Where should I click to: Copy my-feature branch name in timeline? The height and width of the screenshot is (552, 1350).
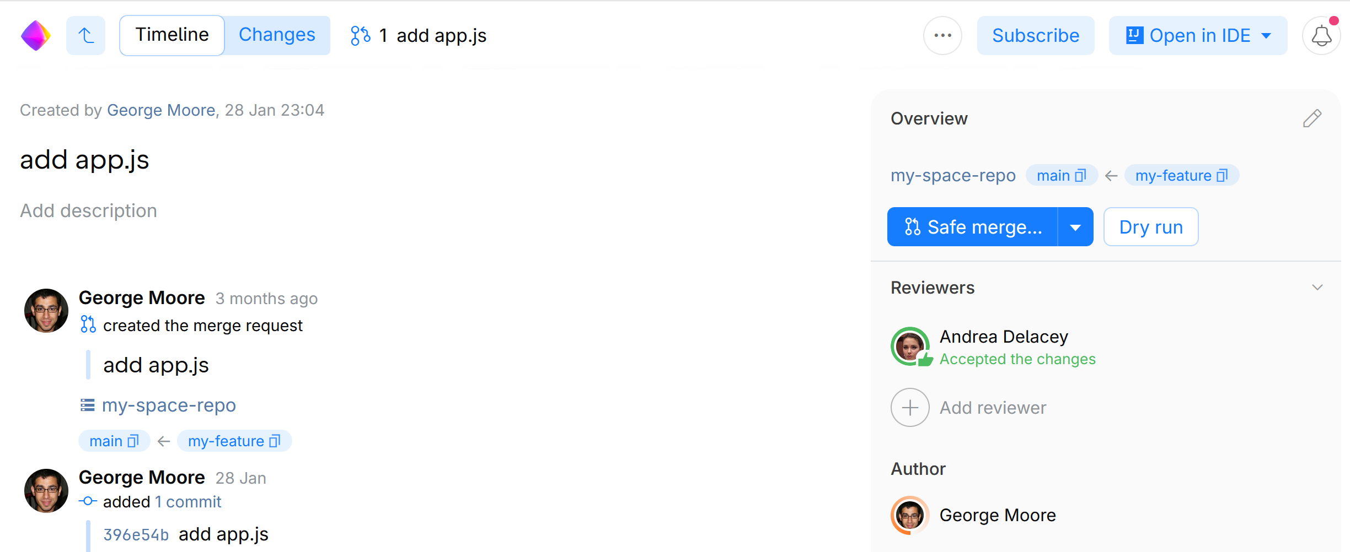[x=275, y=441]
